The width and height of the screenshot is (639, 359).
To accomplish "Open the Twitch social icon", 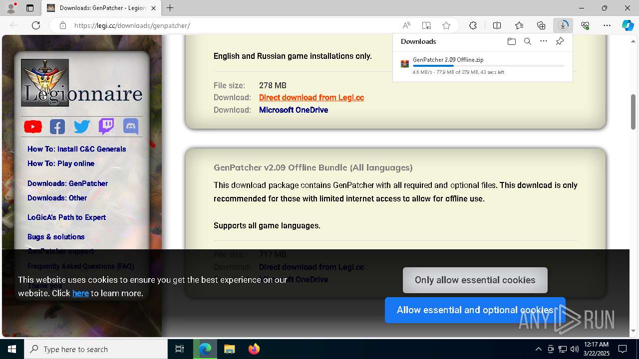I will pos(106,127).
